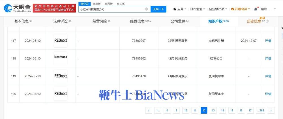
Task: Click the date 2024-12-07
Action: [x=249, y=41]
